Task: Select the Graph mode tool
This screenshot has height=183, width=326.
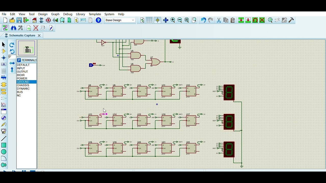Action: pyautogui.click(x=4, y=105)
